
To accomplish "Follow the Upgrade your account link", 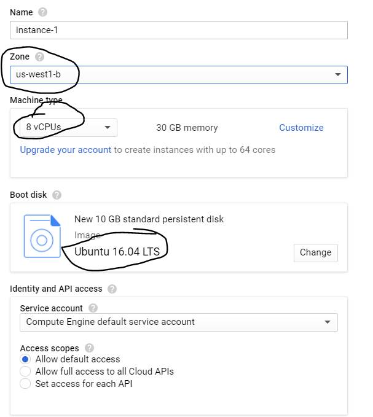I will (66, 150).
